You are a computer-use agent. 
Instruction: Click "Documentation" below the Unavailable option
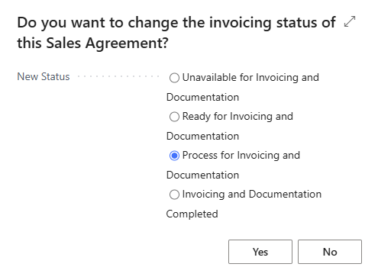pos(202,97)
